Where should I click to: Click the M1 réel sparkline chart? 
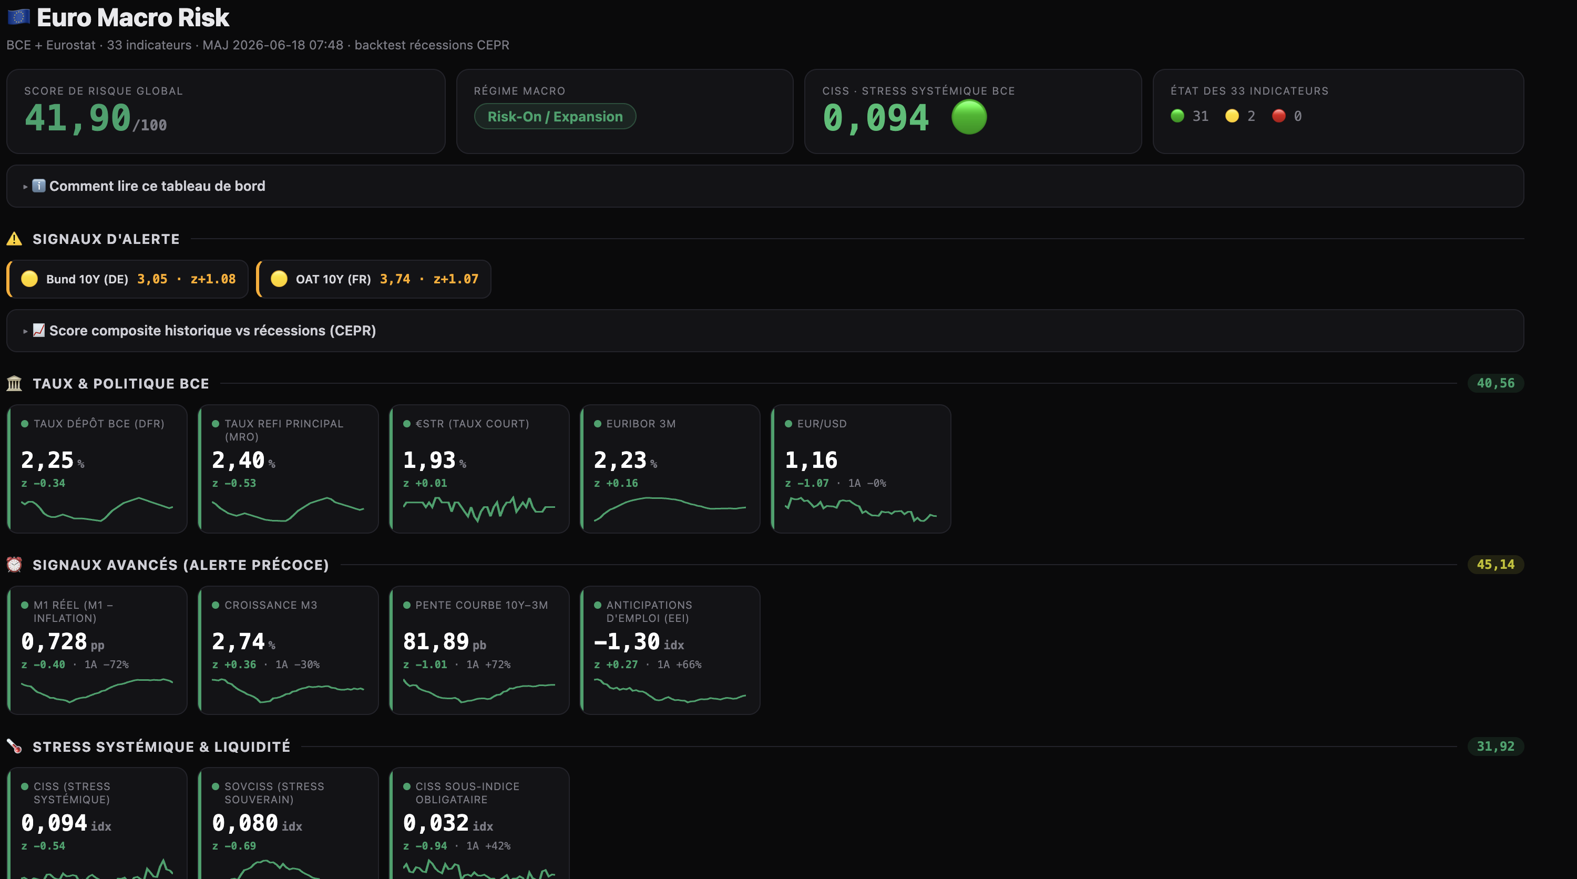pyautogui.click(x=97, y=690)
